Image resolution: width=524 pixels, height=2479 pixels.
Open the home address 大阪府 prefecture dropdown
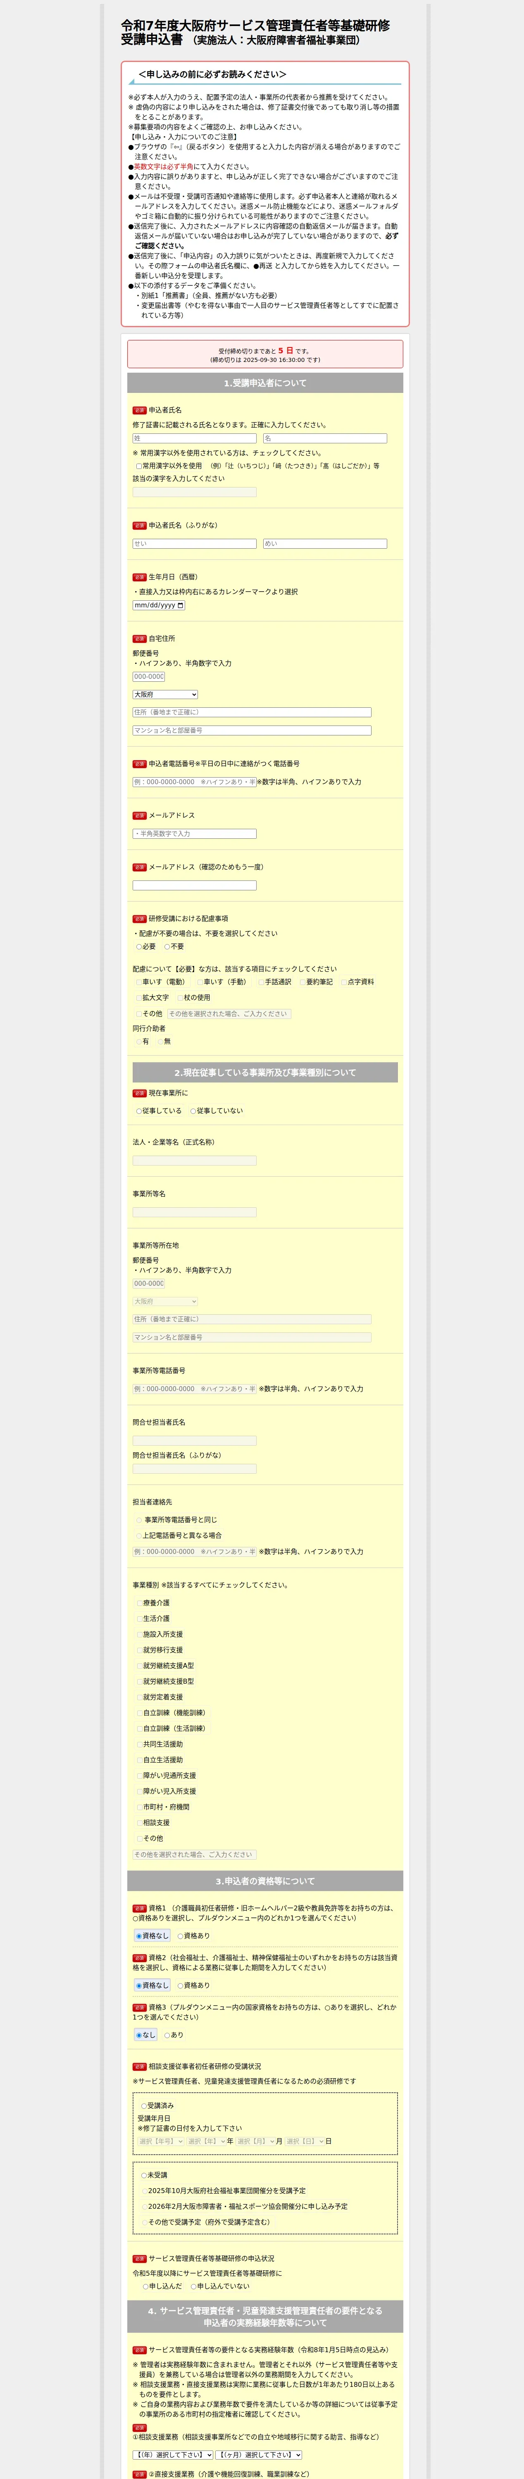(166, 695)
